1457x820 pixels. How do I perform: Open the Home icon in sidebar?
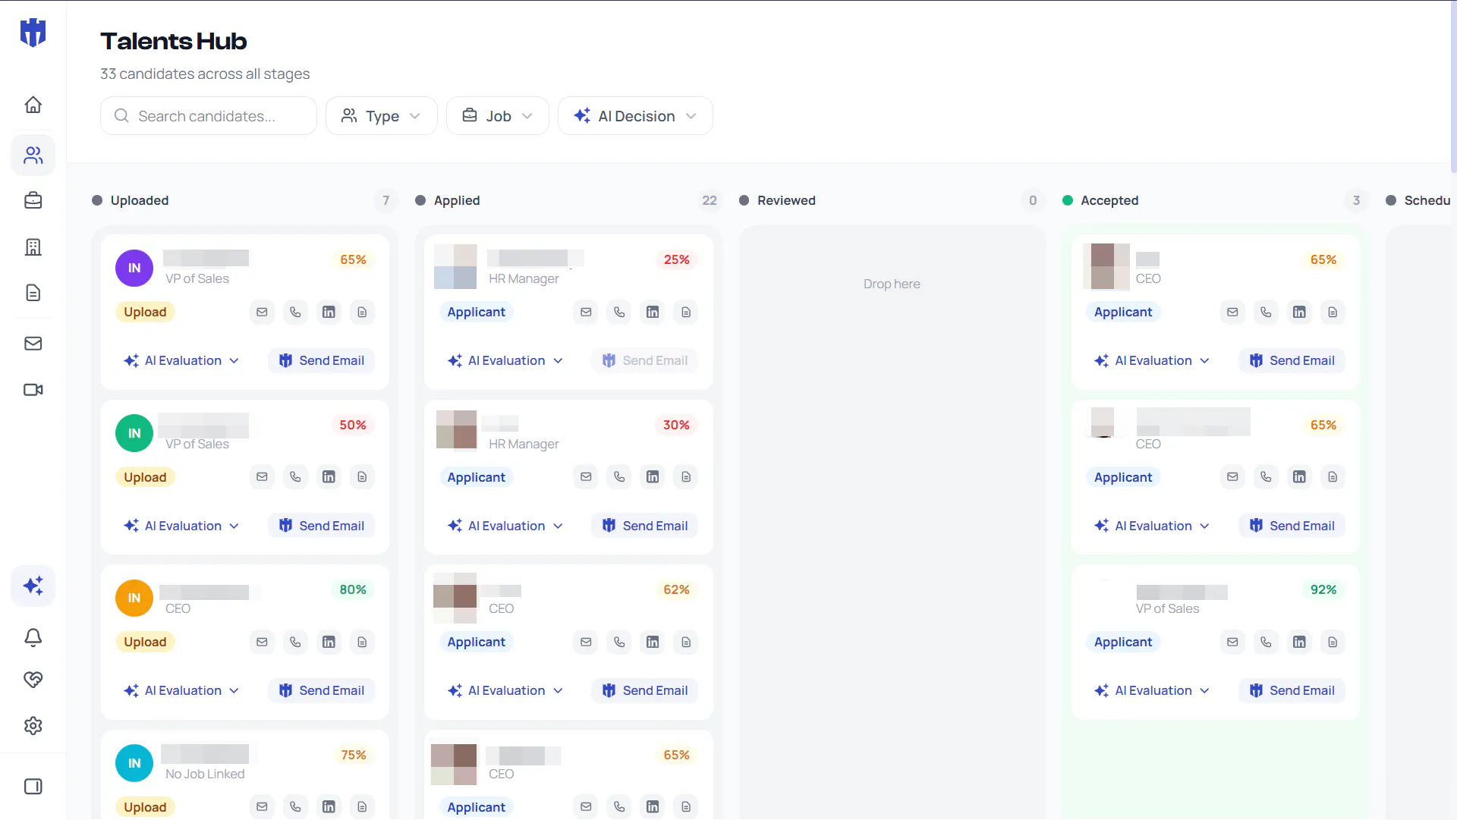tap(33, 105)
